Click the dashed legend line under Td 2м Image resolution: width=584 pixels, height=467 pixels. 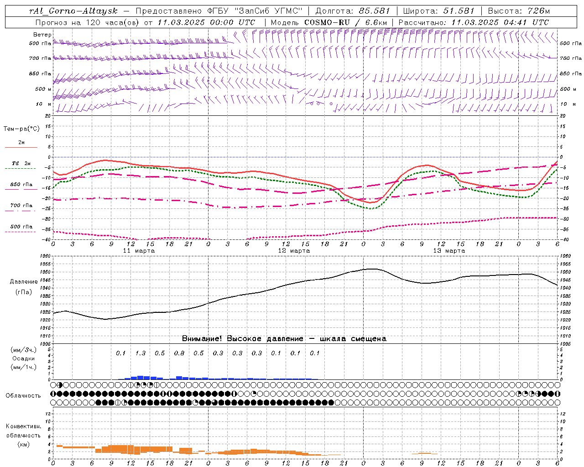tap(20, 169)
